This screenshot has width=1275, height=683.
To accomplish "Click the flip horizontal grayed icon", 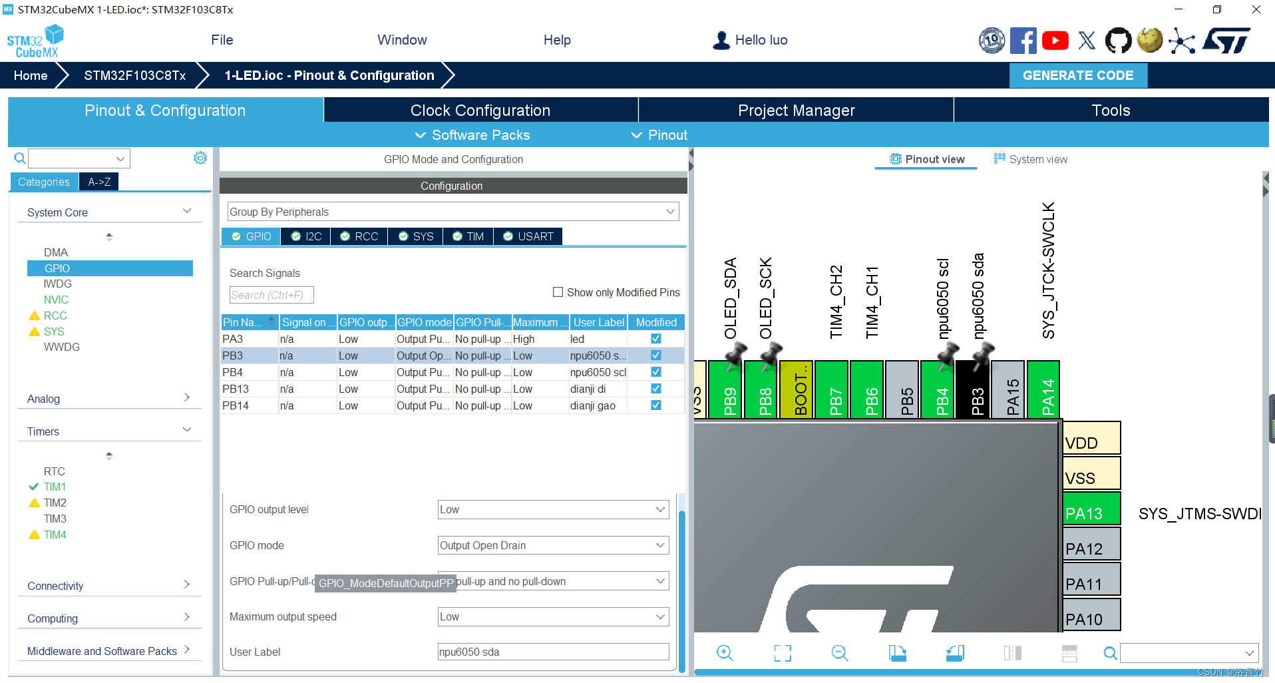I will 1012,653.
